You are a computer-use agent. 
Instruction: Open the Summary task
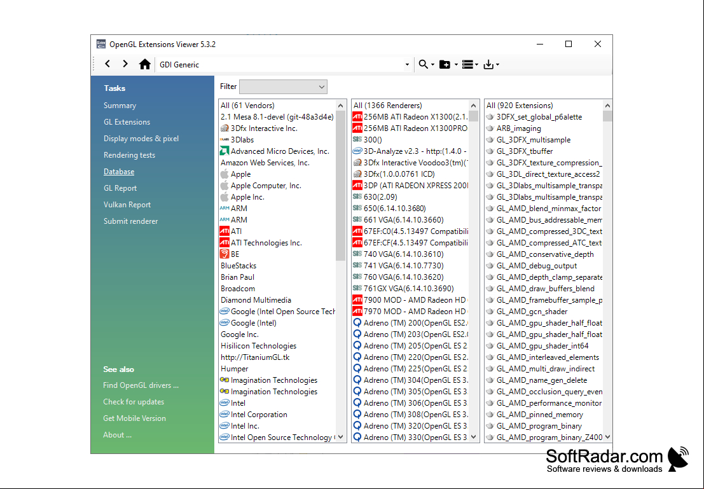coord(120,106)
